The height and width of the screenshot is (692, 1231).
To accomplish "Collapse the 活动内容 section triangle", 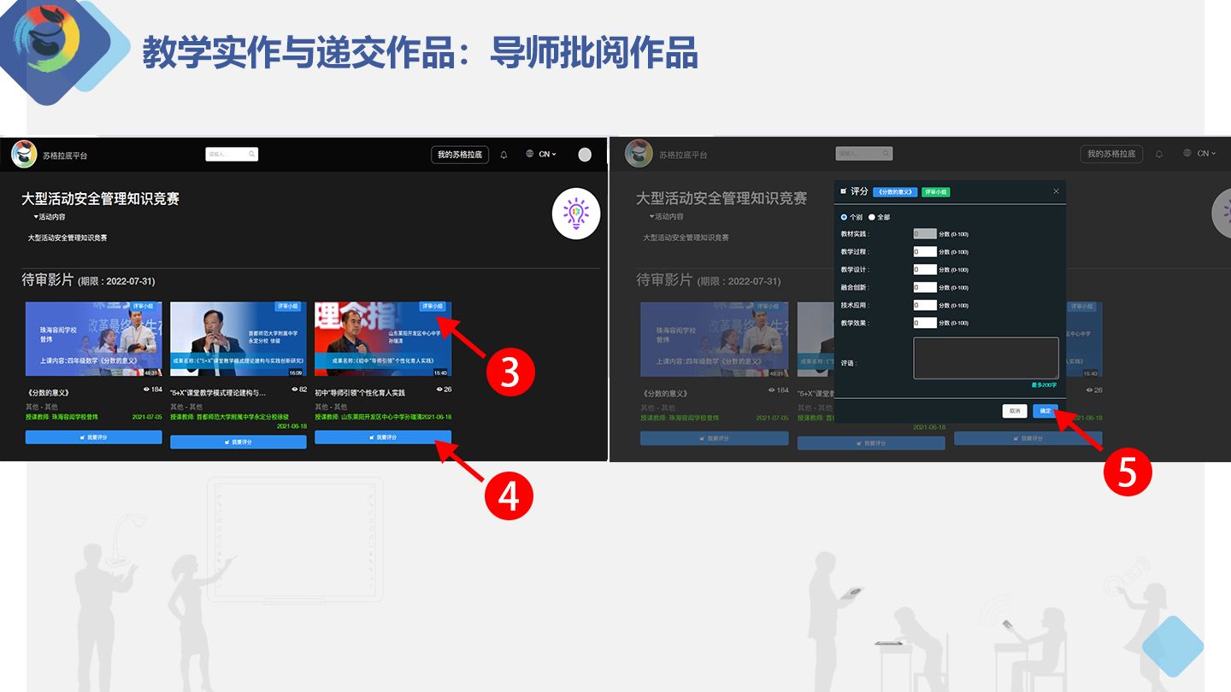I will 36,218.
